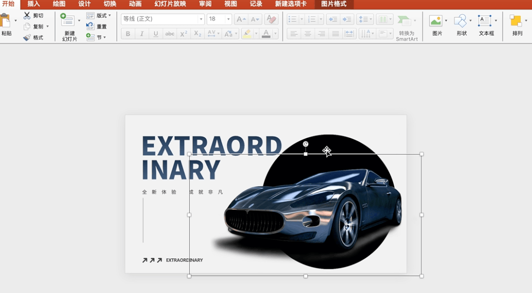Open the 审阅 tab
The height and width of the screenshot is (293, 532).
tap(205, 4)
